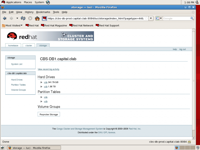
Task: Click the Forward arrow navigation button
Action: pos(11,18)
